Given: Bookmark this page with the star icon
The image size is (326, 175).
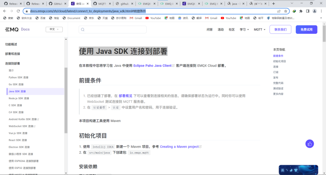Looking at the screenshot, I should (x=286, y=11).
